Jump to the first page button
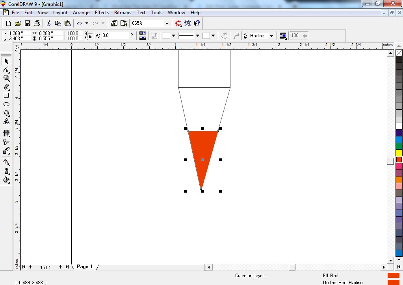 click(24, 267)
